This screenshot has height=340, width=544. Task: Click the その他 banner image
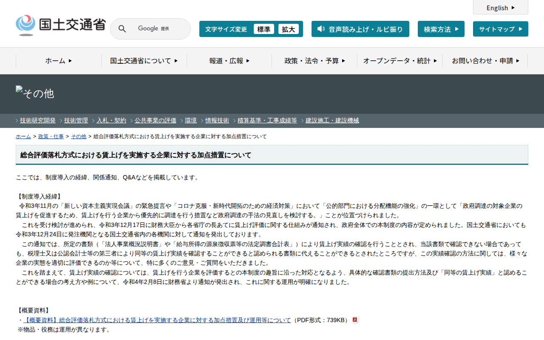[x=35, y=93]
